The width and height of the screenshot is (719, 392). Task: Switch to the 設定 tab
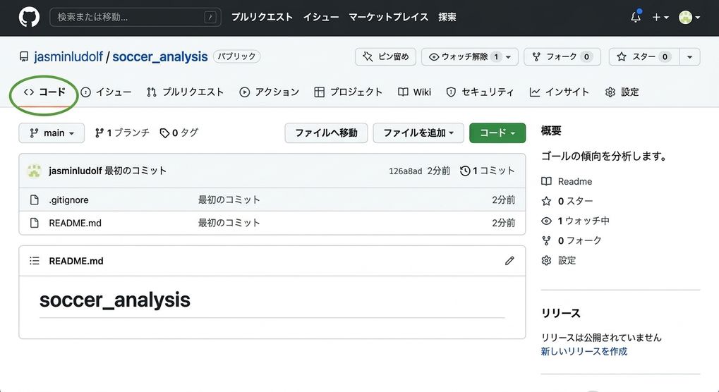[622, 92]
